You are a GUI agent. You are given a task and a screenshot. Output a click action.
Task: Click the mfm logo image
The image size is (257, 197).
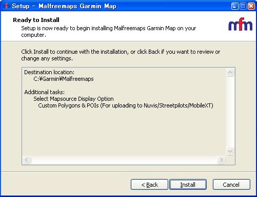[240, 24]
